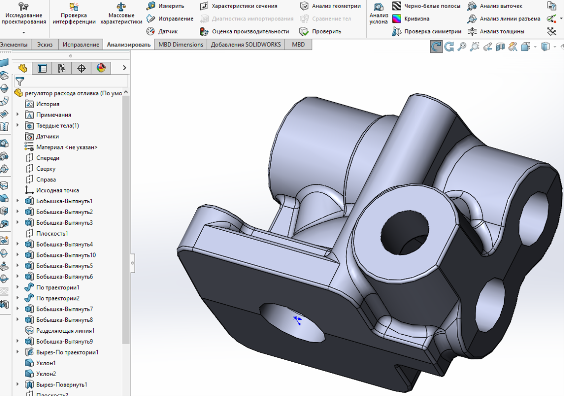Image resolution: width=564 pixels, height=396 pixels.
Task: Open the ConfigurationManager panel tab
Action: 62,68
